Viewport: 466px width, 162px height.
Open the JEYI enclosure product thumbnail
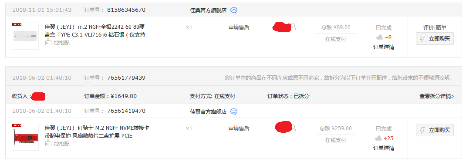pos(25,36)
